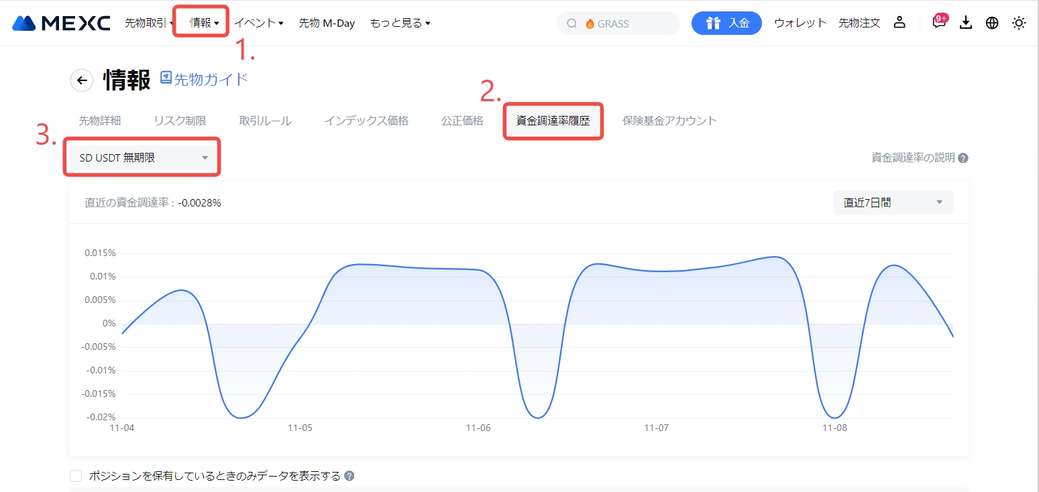Open the 直近7日間 period dropdown
Screen dimensions: 1039x492
click(x=893, y=202)
